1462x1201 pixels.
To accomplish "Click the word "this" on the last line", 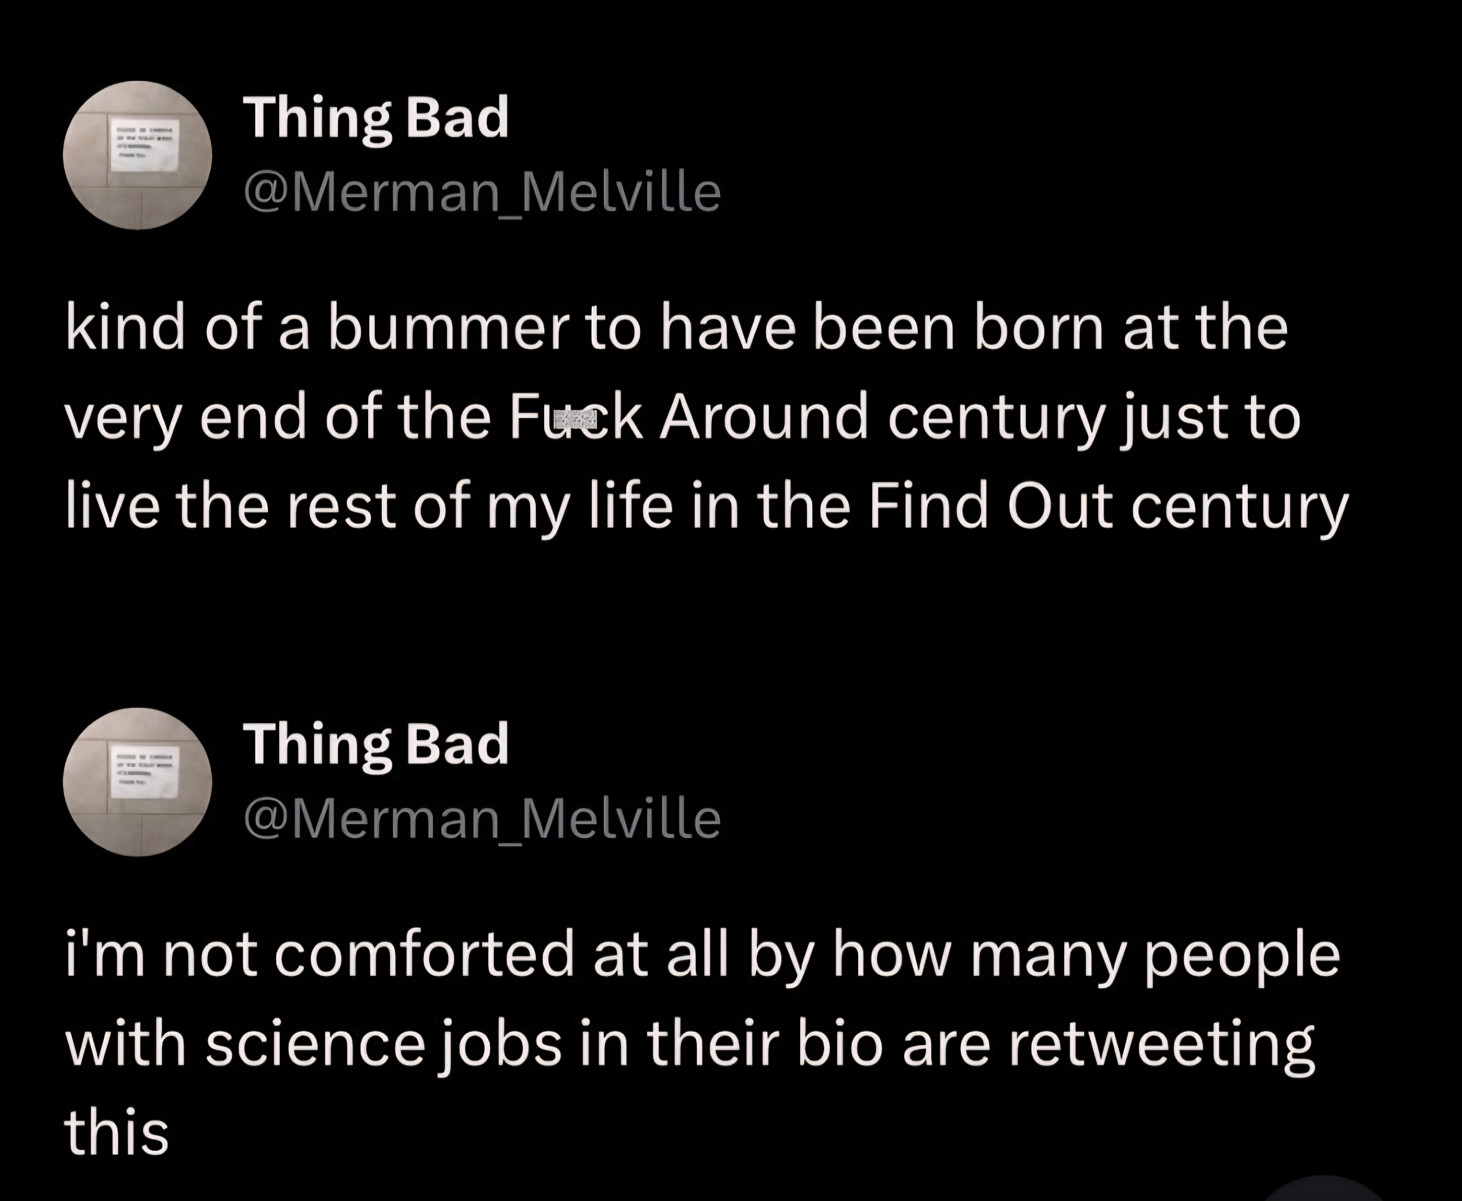I will coord(117,1133).
